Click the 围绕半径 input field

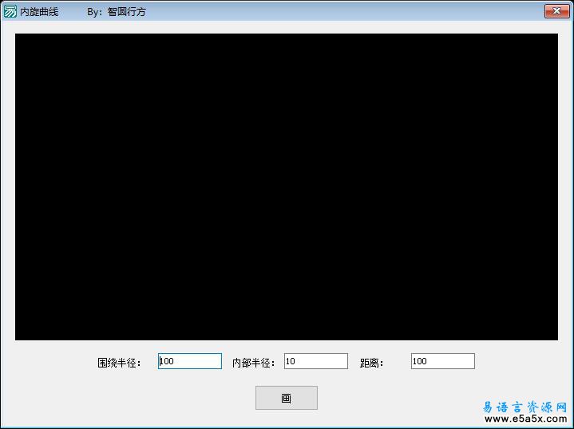coord(190,361)
